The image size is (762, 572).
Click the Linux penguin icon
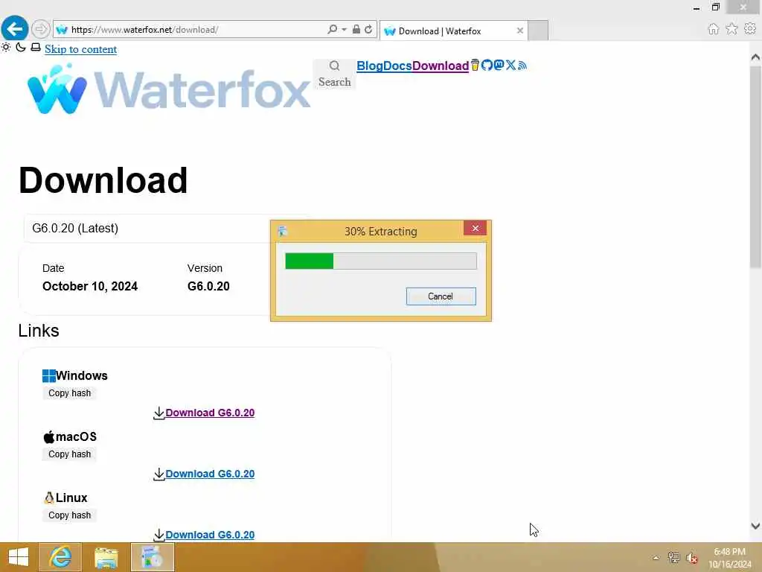pyautogui.click(x=48, y=498)
